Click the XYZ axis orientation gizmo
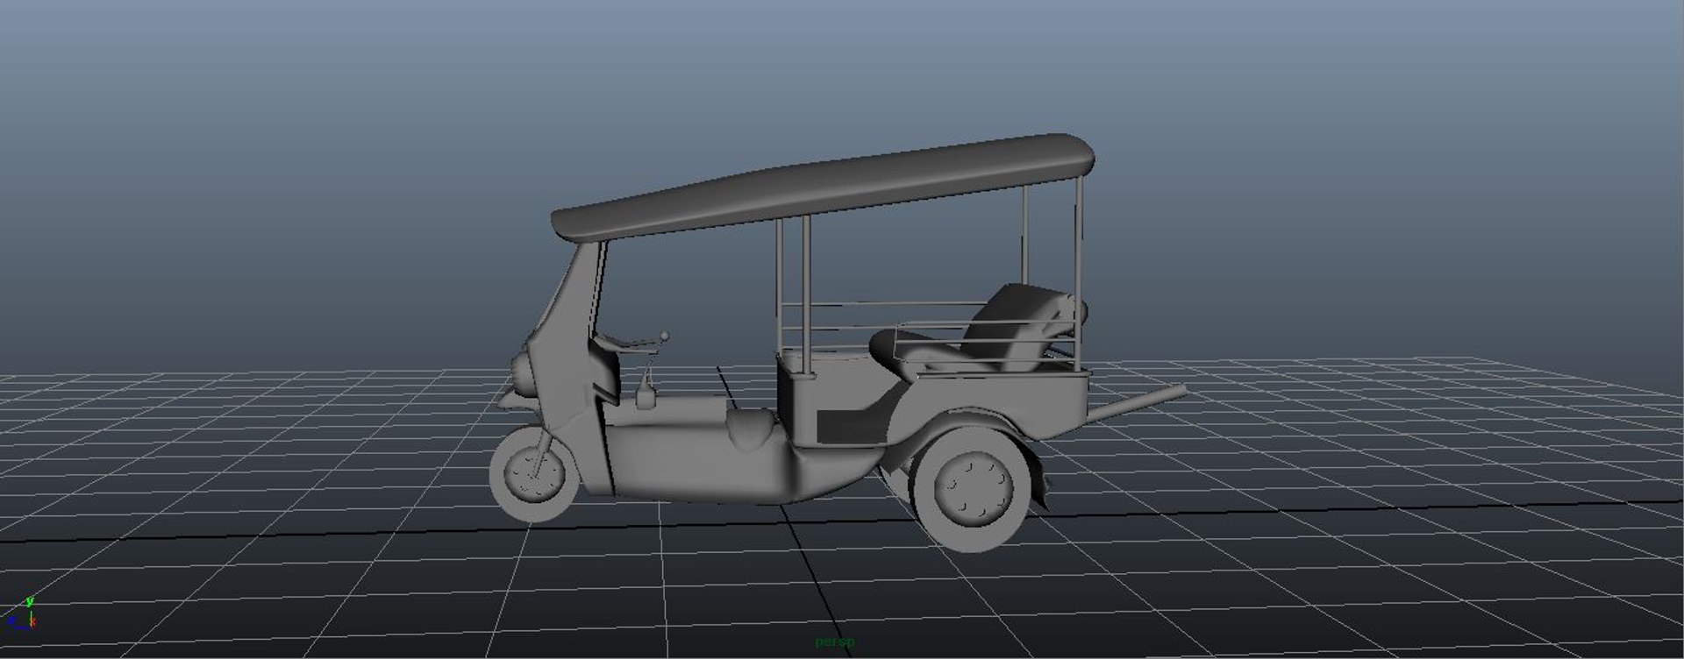 pos(22,614)
